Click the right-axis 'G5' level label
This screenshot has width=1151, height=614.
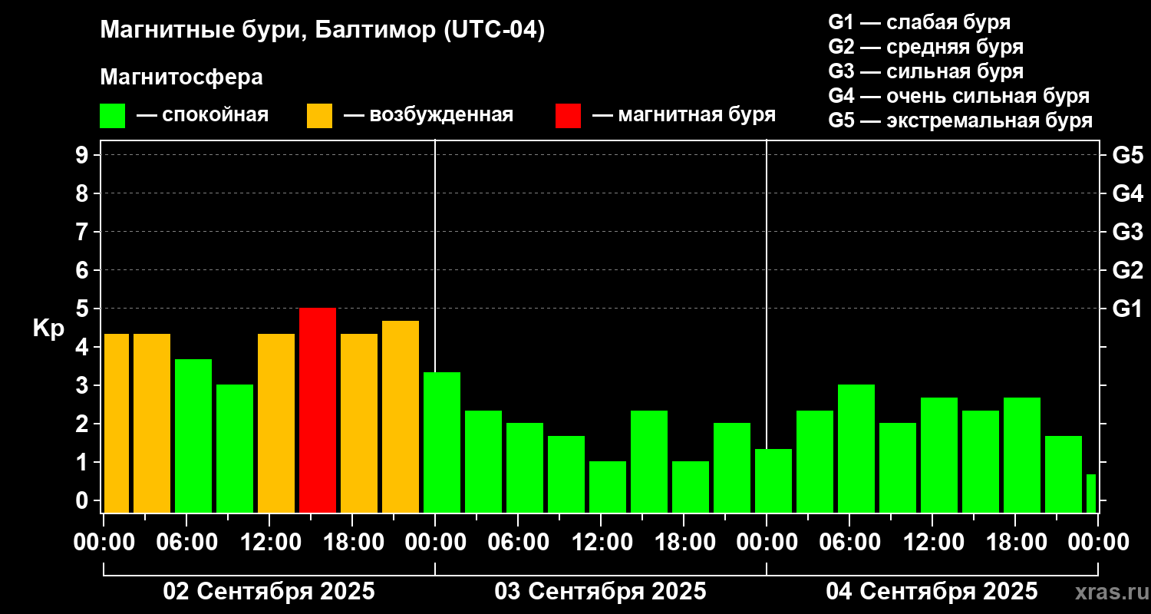tap(1127, 155)
